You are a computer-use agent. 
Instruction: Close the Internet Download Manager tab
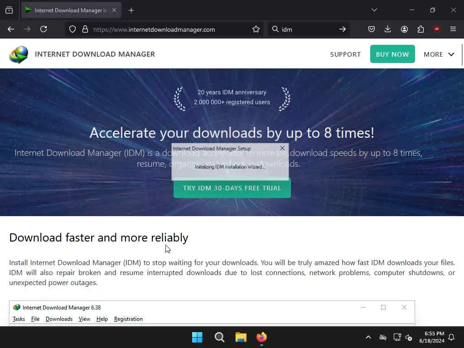click(114, 10)
